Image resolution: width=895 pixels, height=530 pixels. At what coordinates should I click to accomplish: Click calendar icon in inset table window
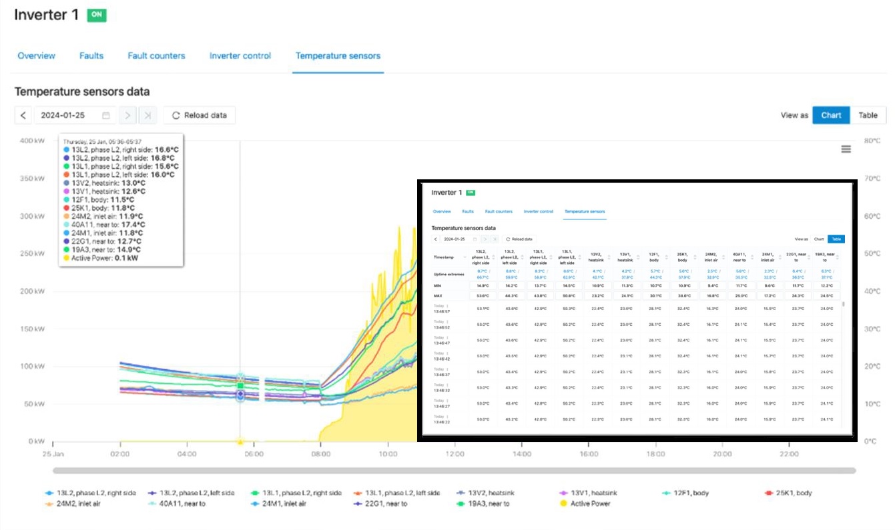[x=475, y=239]
